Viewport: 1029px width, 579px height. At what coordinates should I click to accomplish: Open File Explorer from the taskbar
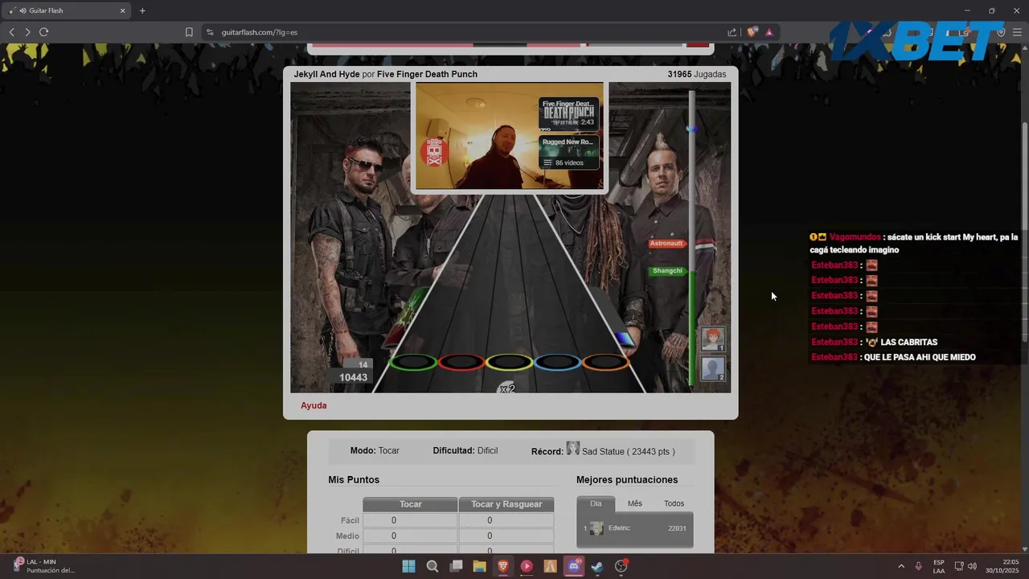pyautogui.click(x=479, y=566)
